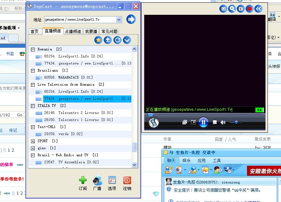The image size is (281, 202).
Task: Click the red record button atop the player
Action: tap(249, 9)
